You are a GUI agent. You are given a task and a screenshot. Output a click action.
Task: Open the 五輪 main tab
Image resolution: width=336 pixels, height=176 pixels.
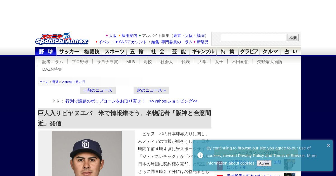pos(137,51)
